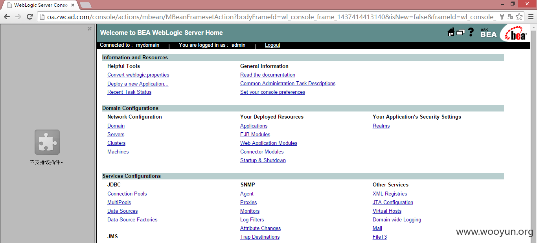Open the SNMP Proxies link
The image size is (537, 243).
[x=248, y=202]
